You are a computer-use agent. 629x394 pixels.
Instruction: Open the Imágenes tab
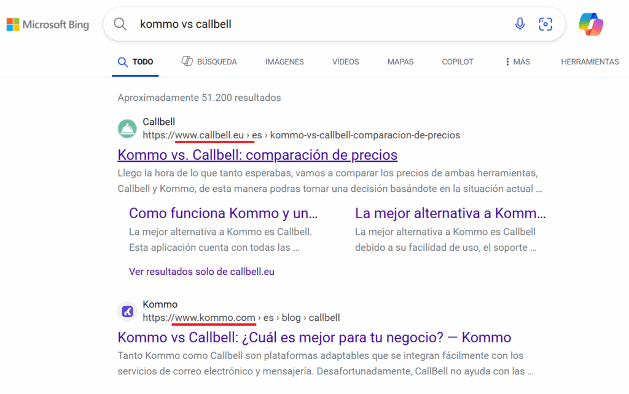coord(284,62)
